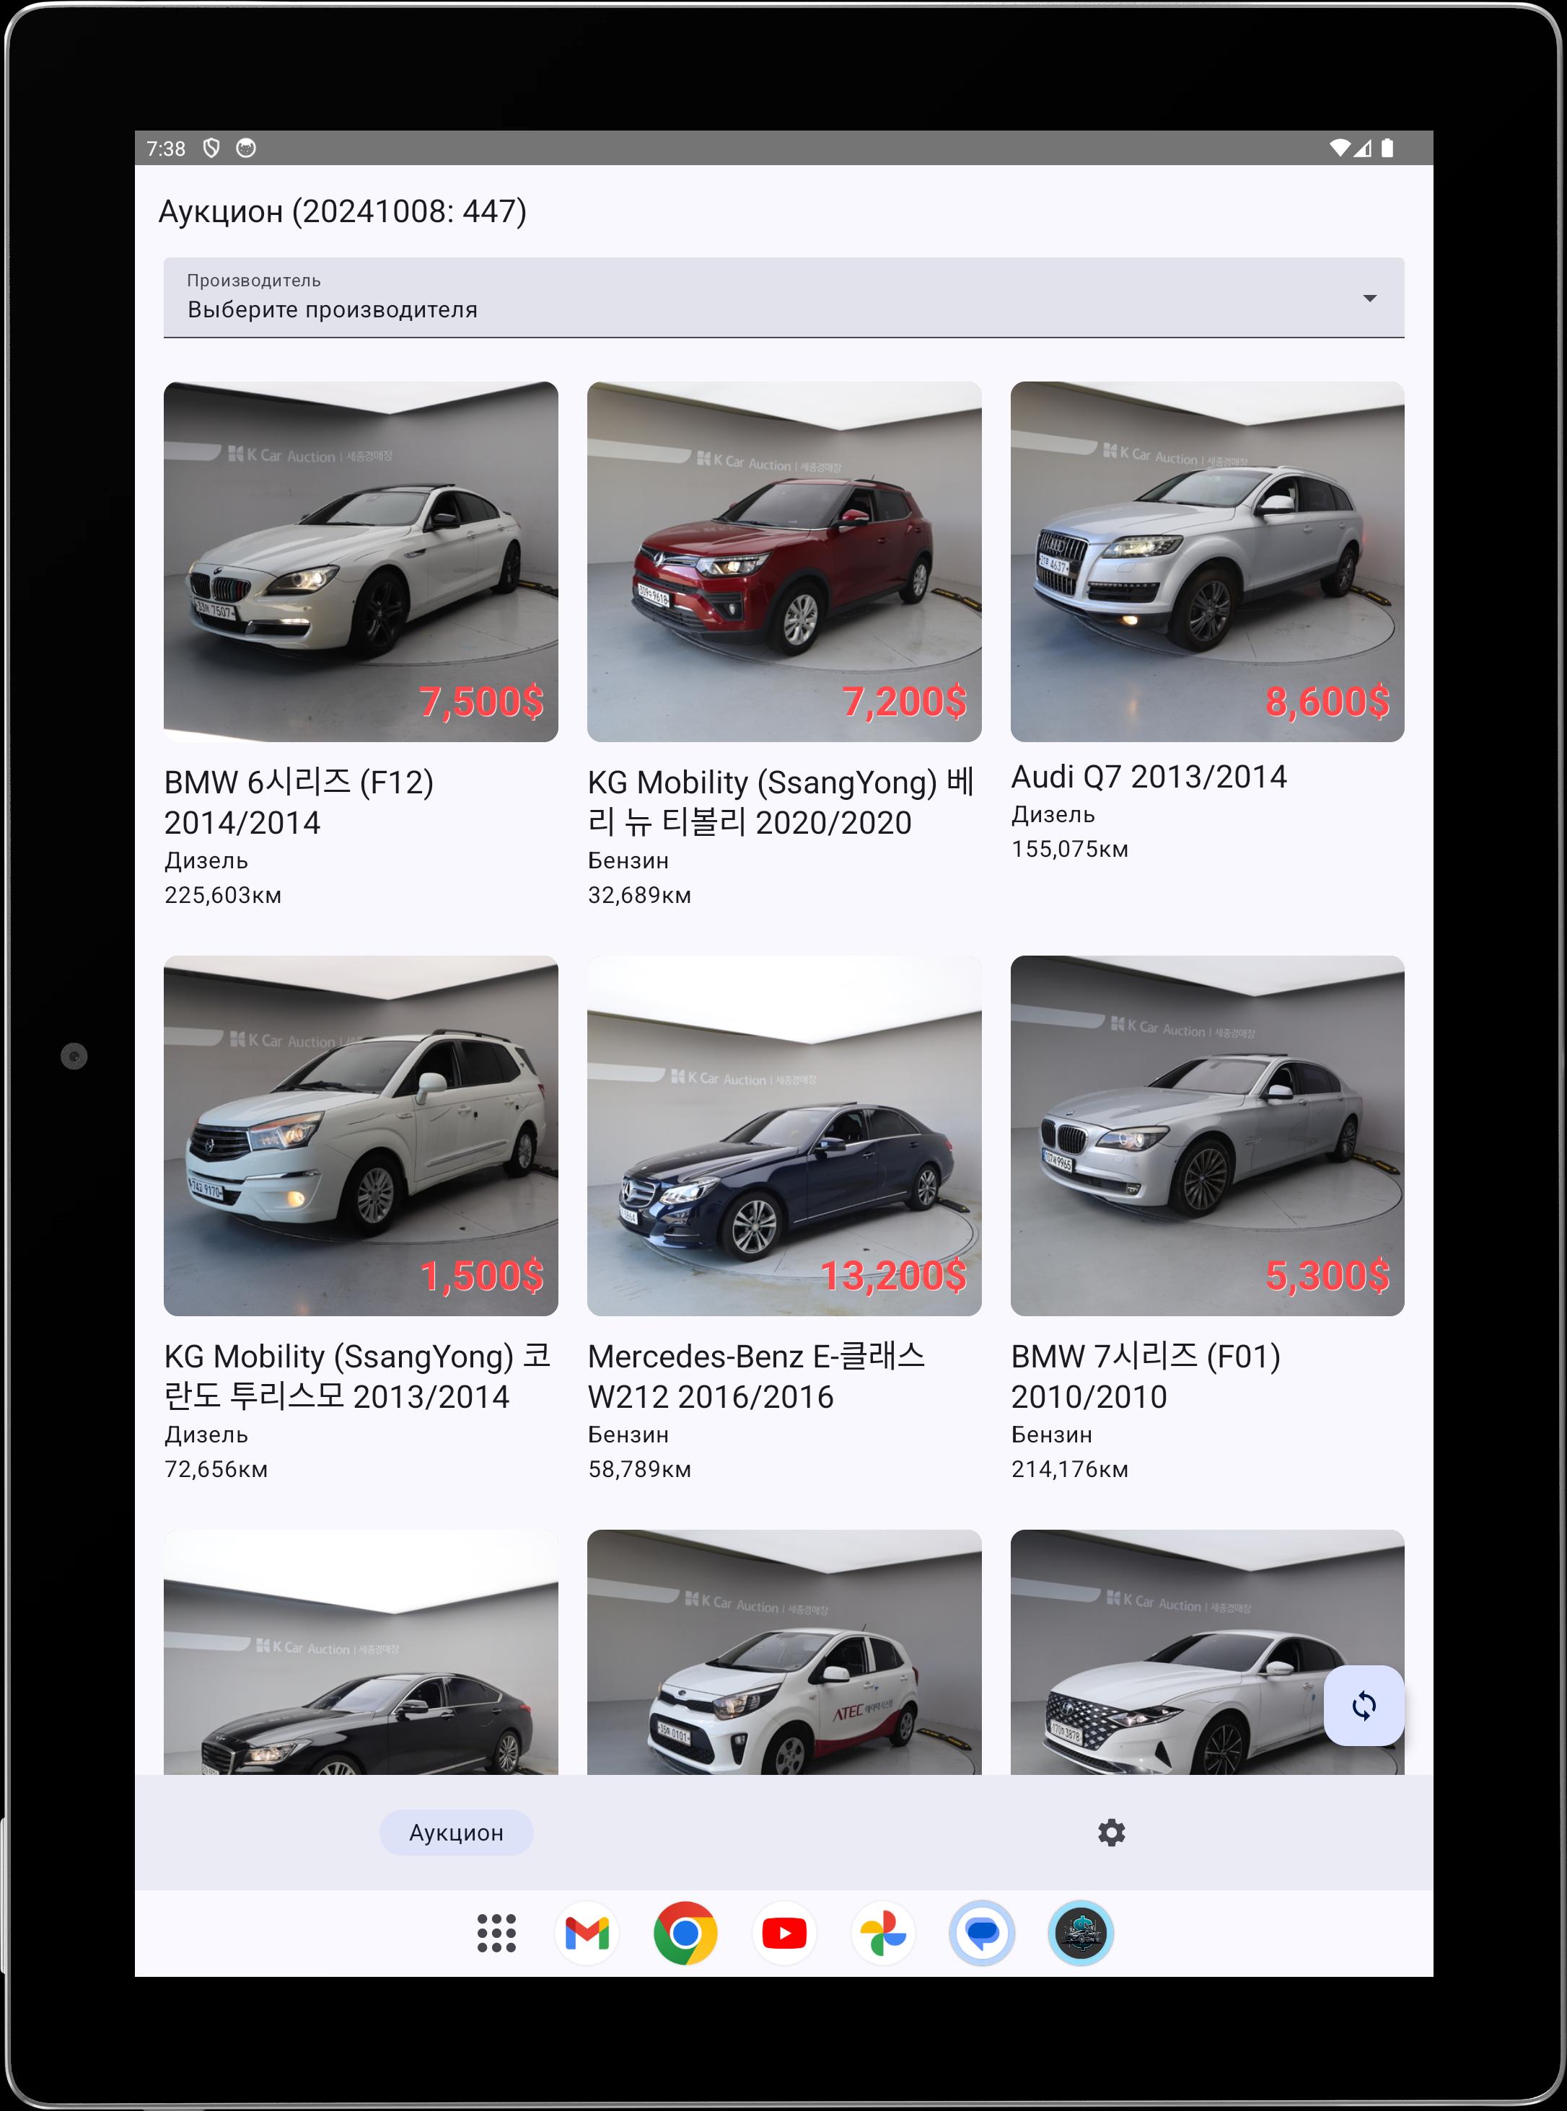Open the BMW 6 series F12 photo
Screen dimensions: 1567x2111
click(361, 561)
